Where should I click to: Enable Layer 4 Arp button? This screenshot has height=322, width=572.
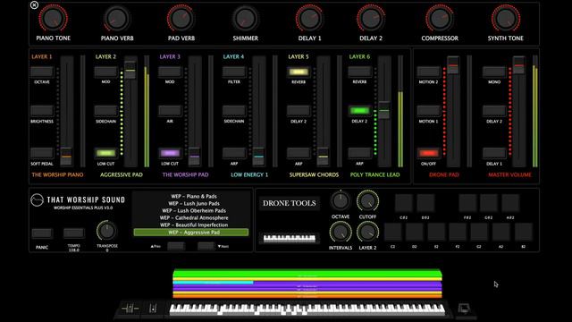tap(234, 153)
